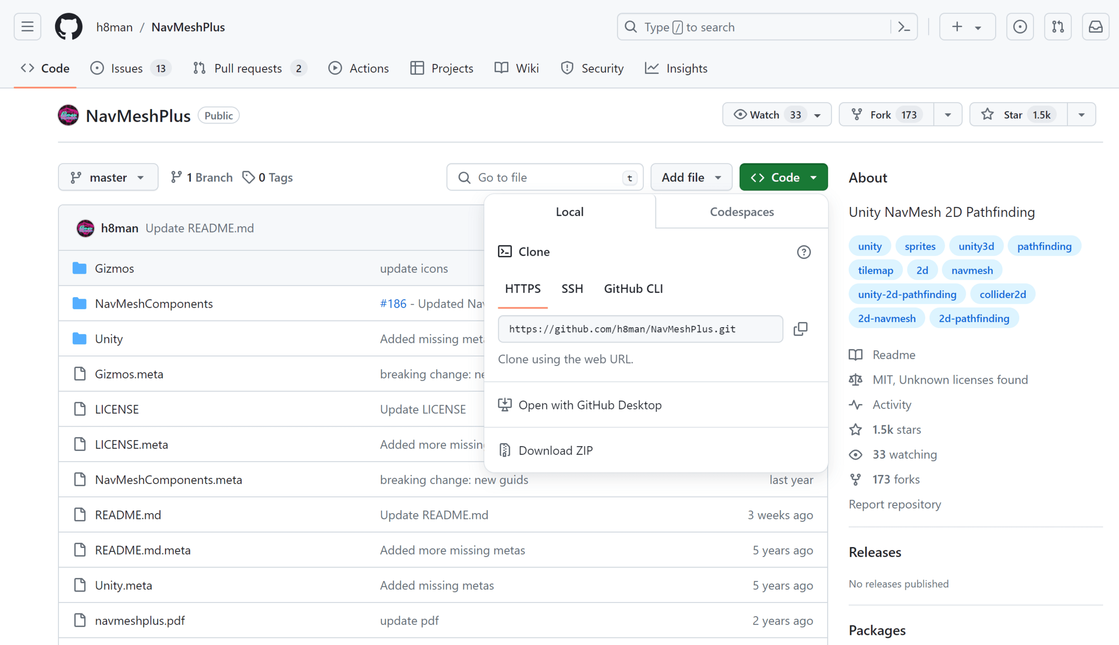
Task: Expand the fork options dropdown arrow
Action: [x=947, y=115]
